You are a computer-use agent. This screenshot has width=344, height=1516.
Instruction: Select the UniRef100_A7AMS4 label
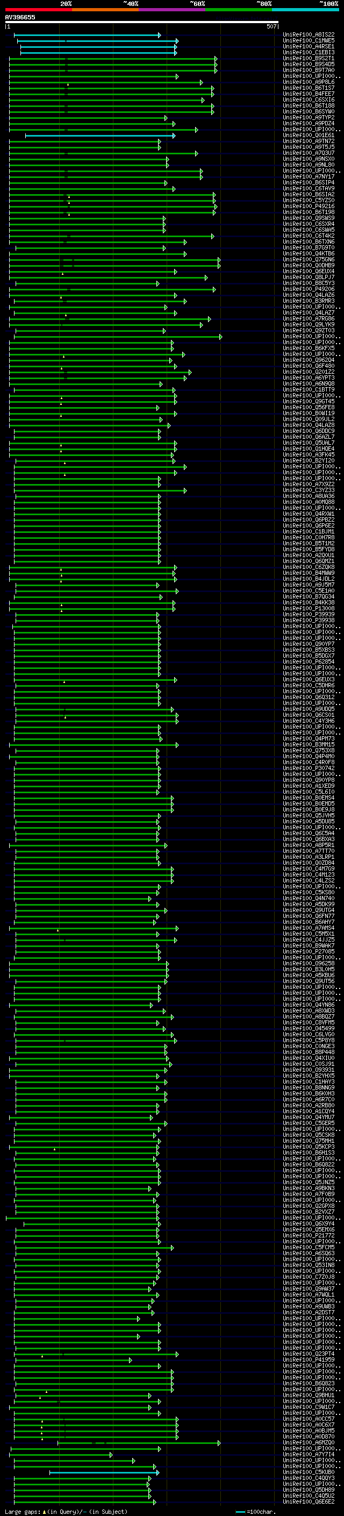coord(309,929)
